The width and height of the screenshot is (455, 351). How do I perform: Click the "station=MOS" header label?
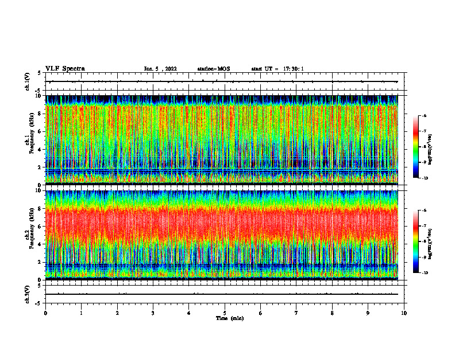pos(214,69)
